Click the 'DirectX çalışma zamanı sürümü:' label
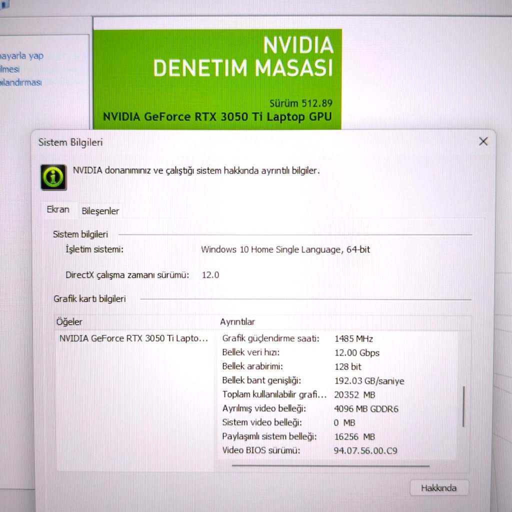The width and height of the screenshot is (512, 512). tap(127, 275)
